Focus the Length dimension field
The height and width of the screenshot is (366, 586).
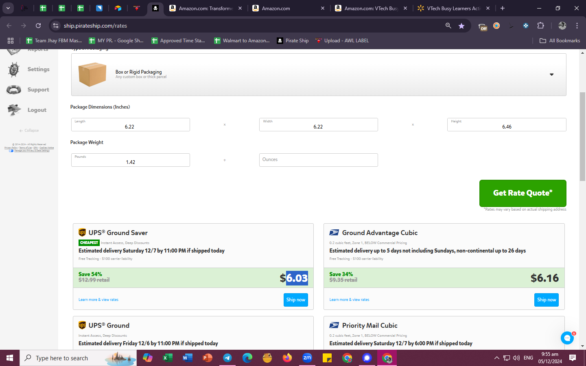click(130, 124)
